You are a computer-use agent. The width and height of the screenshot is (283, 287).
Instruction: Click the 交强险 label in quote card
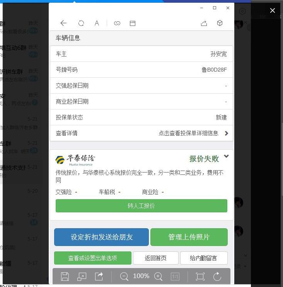tap(64, 192)
